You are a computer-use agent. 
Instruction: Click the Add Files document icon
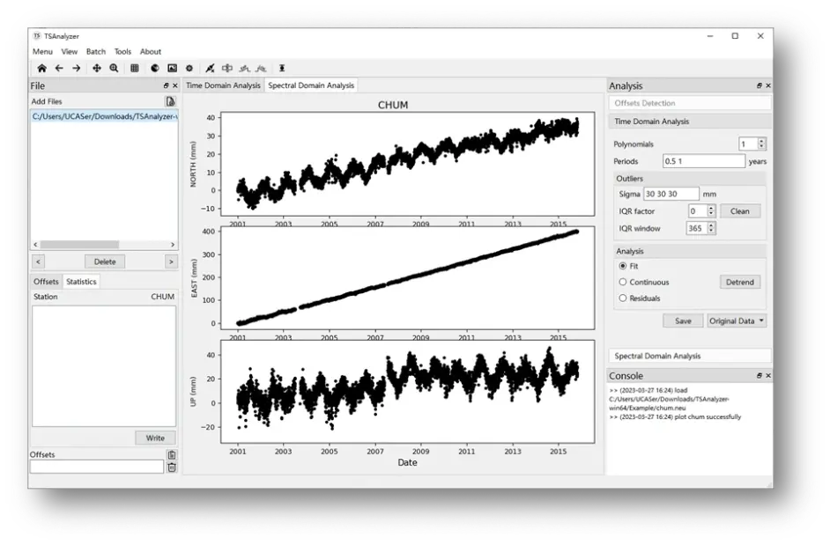(x=170, y=101)
